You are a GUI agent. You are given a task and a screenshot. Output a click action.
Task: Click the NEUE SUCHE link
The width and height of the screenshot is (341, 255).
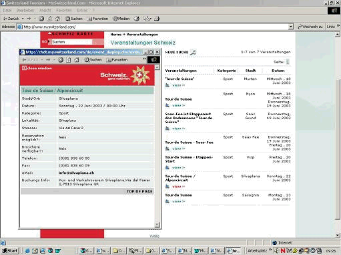click(x=177, y=53)
